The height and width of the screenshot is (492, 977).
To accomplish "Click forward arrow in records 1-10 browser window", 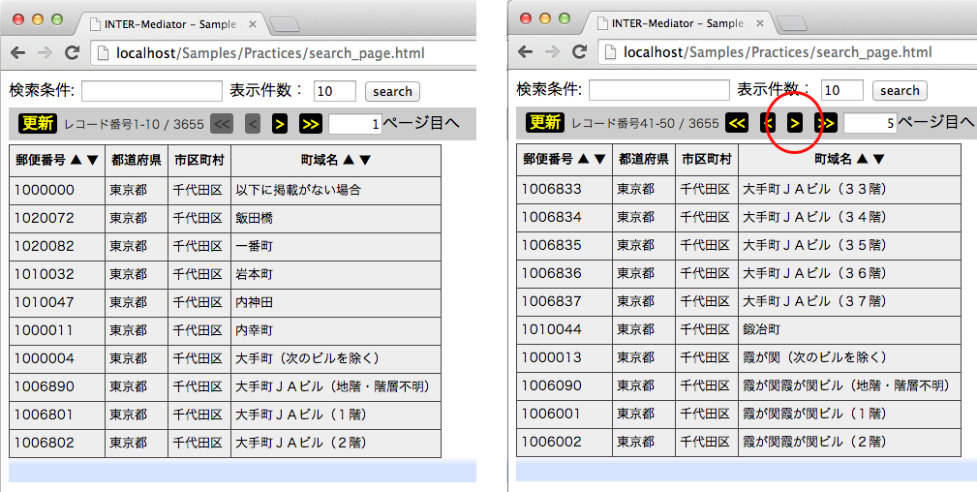I will [x=45, y=52].
